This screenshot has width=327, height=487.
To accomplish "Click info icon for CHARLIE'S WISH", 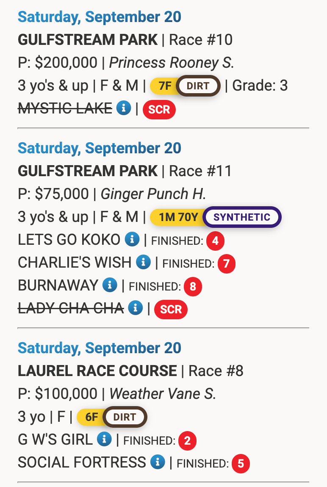I will 143,263.
